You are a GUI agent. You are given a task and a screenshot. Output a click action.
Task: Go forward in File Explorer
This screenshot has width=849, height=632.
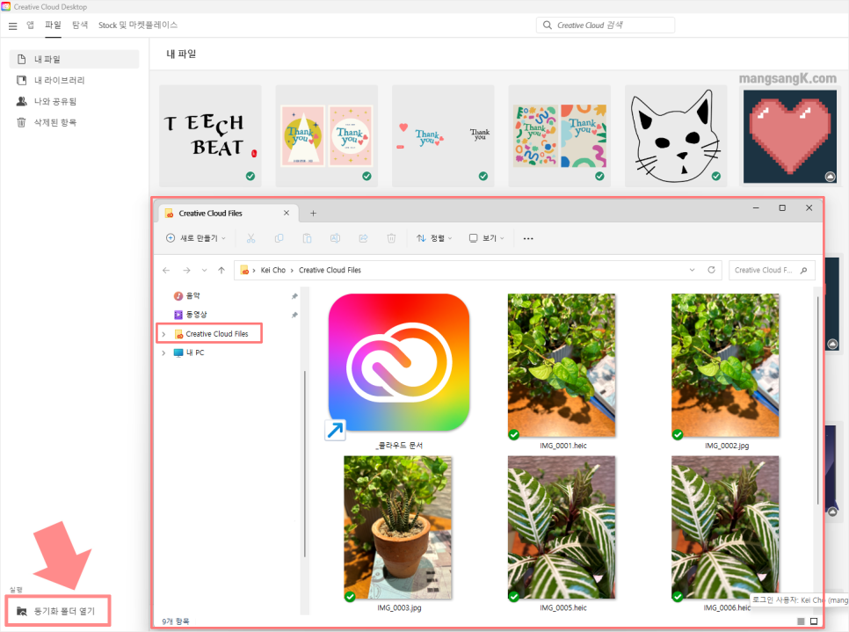[x=186, y=270]
